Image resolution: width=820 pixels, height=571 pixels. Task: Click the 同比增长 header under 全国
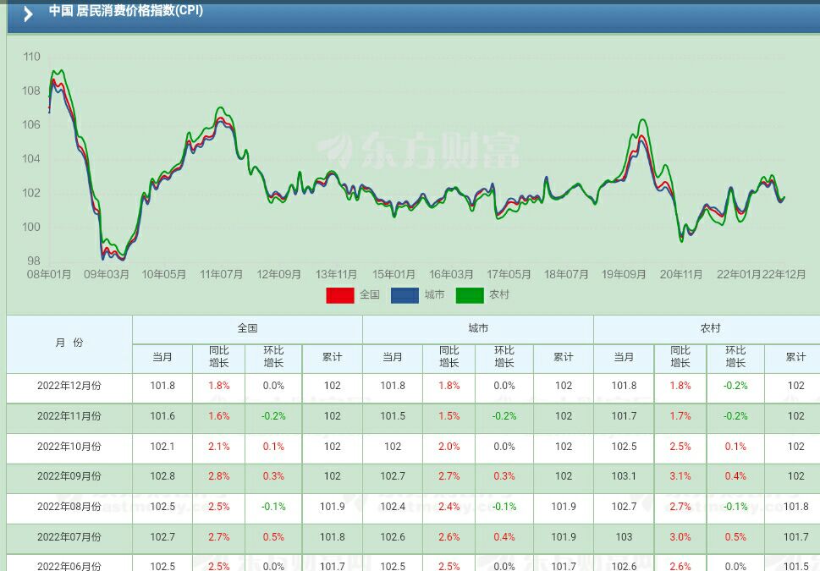(x=217, y=357)
